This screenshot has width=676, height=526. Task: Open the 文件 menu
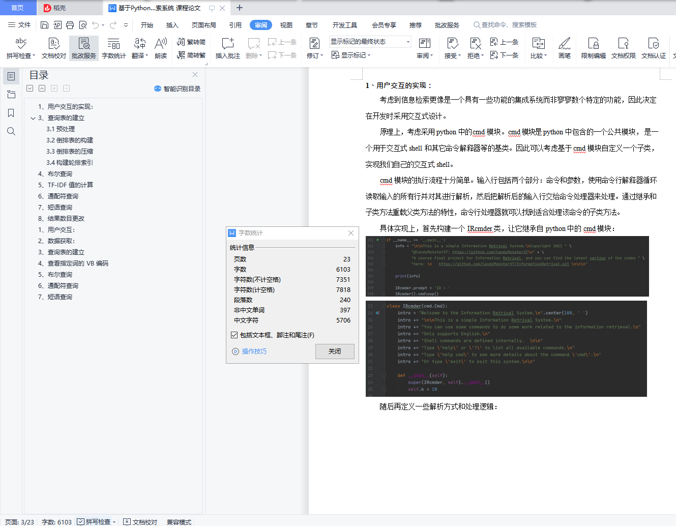pos(19,25)
